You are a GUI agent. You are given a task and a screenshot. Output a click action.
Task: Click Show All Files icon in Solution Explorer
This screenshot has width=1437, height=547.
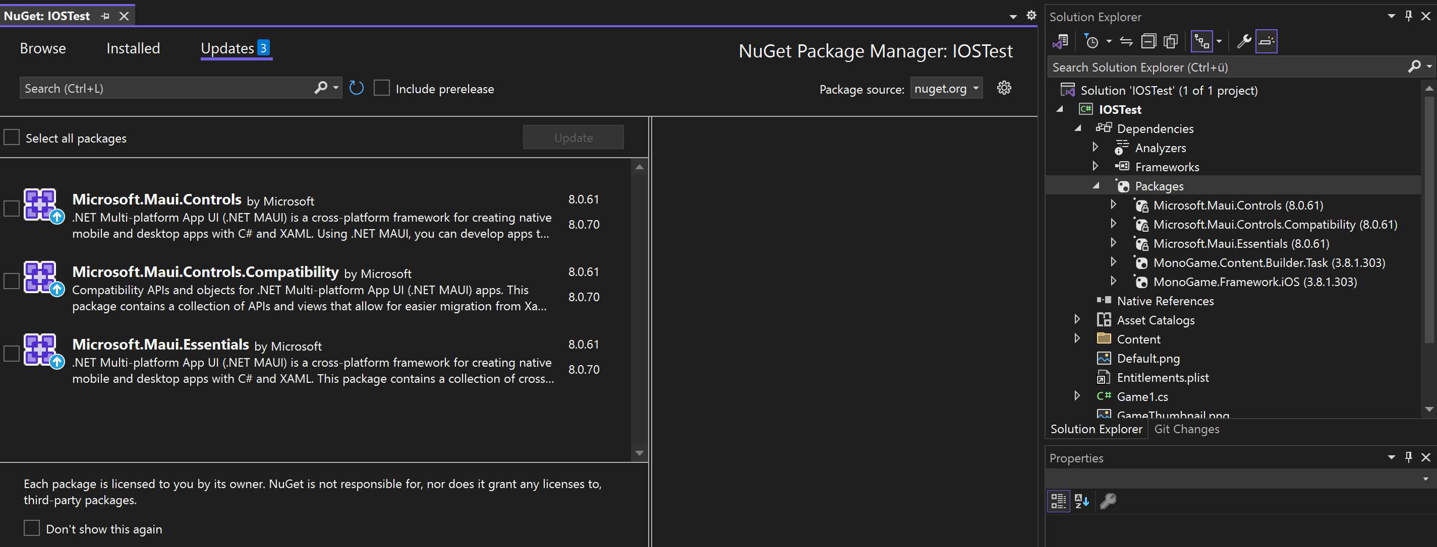click(x=1171, y=41)
